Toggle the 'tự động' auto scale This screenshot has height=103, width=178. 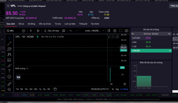[124, 89]
